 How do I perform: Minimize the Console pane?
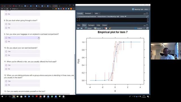click(x=145, y=14)
